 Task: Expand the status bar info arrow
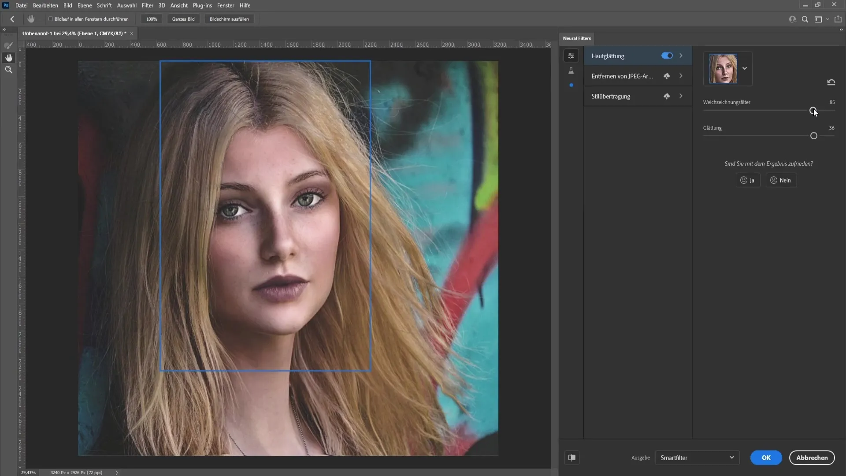pyautogui.click(x=117, y=472)
